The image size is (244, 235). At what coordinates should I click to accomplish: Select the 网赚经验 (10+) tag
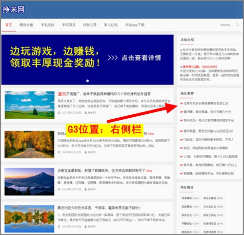pos(190,224)
